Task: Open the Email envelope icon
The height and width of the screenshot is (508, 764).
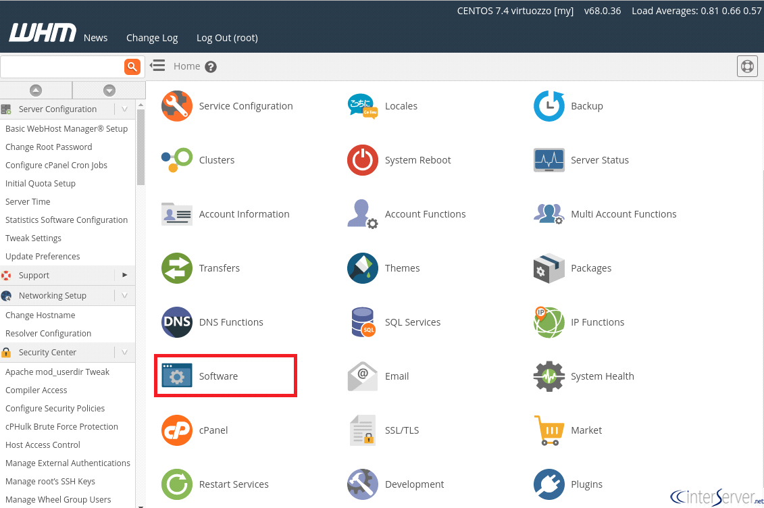Action: click(x=363, y=376)
